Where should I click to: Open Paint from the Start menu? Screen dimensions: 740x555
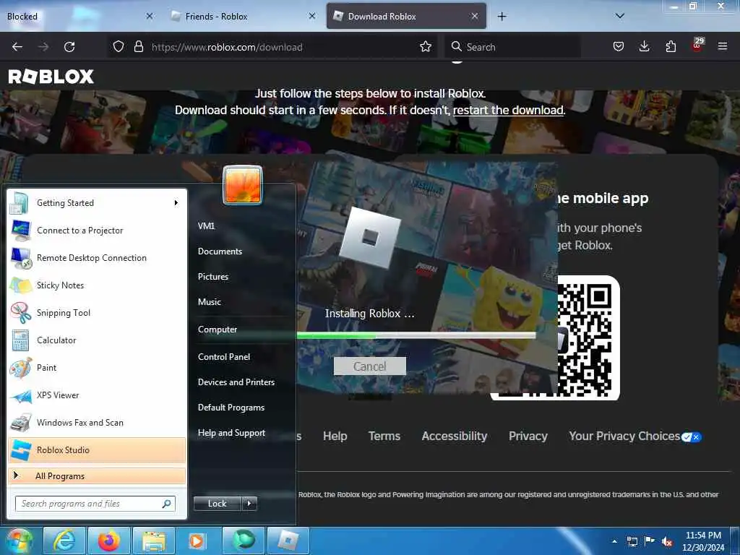(x=97, y=368)
